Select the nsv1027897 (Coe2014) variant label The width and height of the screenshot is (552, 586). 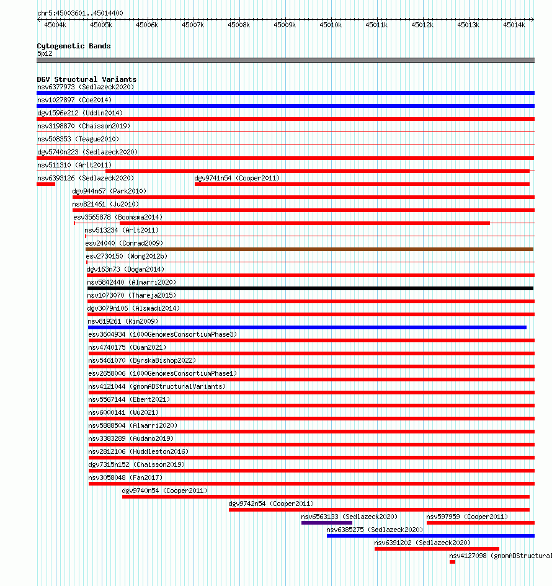coord(74,100)
